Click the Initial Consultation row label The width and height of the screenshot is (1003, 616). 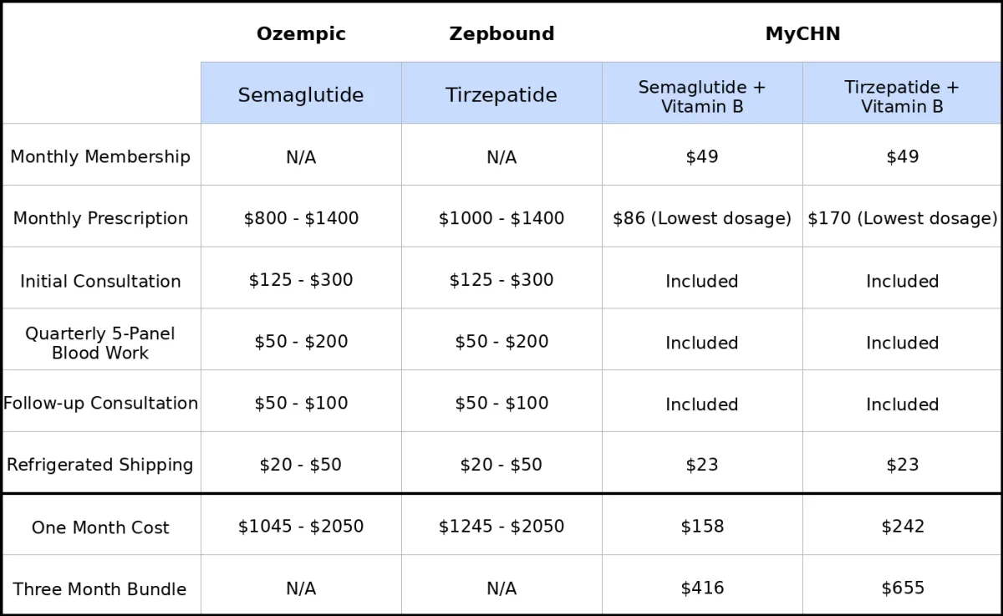pos(100,281)
